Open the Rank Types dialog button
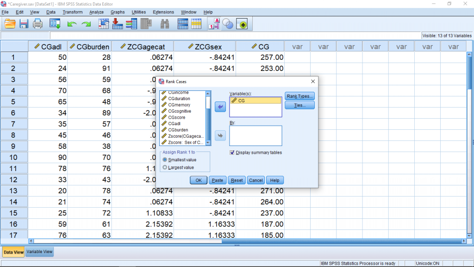This screenshot has height=267, width=474. click(x=299, y=96)
